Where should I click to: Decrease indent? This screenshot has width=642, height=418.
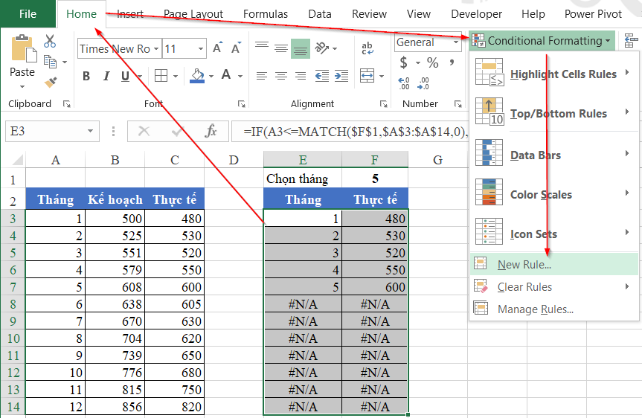coord(322,76)
